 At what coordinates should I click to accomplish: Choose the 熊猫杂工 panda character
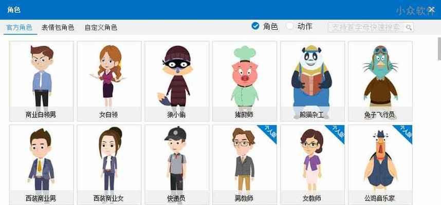[x=313, y=81]
